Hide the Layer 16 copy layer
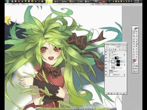 pyautogui.click(x=106, y=68)
